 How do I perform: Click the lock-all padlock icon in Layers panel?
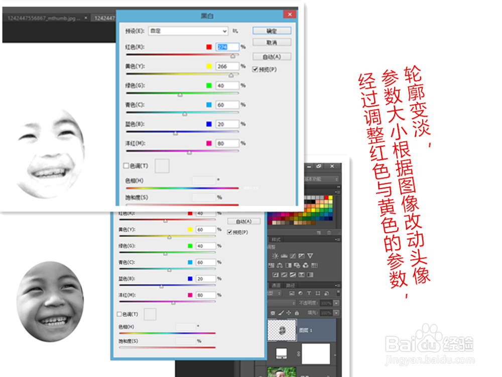pos(297,313)
